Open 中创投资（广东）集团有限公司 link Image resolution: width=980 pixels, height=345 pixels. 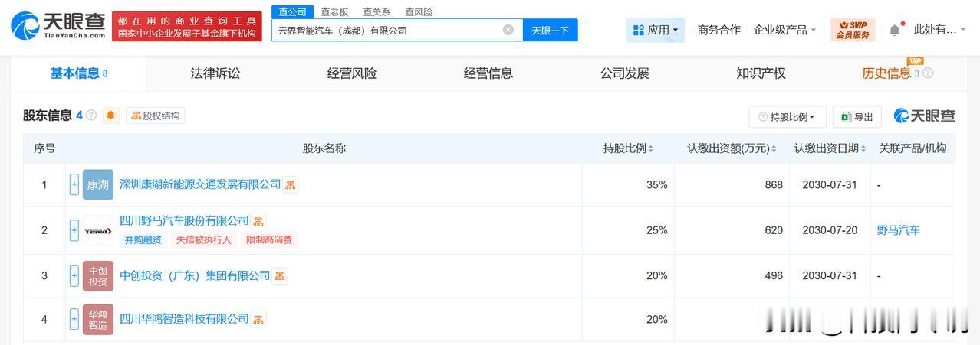195,275
